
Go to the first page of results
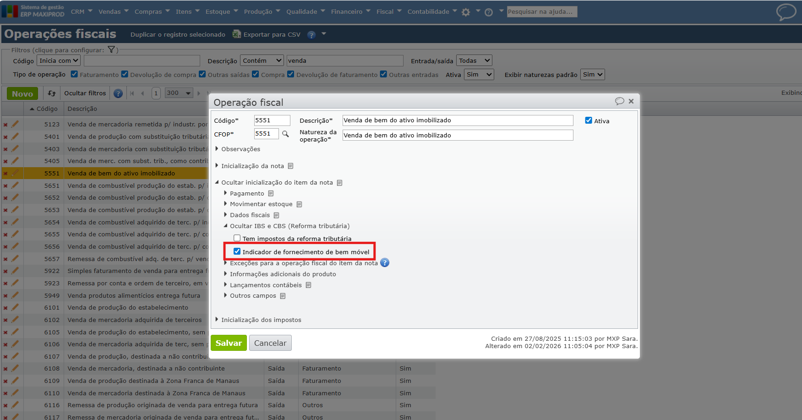132,93
